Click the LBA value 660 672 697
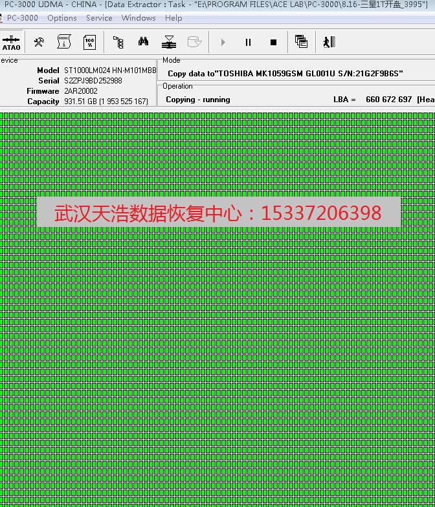The width and height of the screenshot is (435, 507). pos(388,100)
